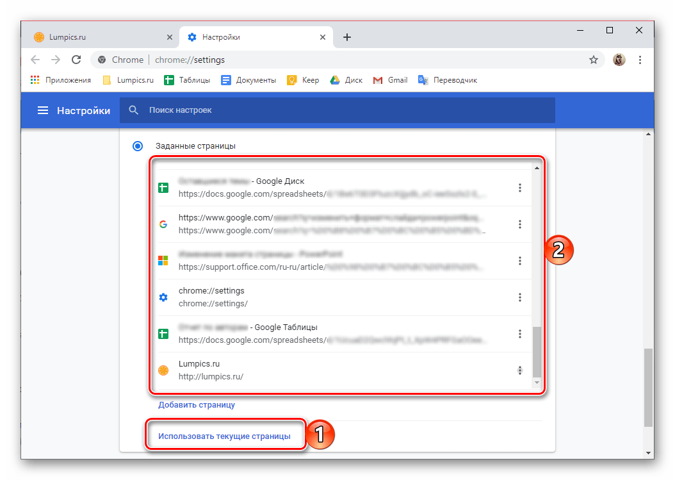
Task: Click the site info Chrome icon in address bar
Action: (x=102, y=60)
